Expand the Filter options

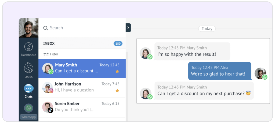pos(54,54)
